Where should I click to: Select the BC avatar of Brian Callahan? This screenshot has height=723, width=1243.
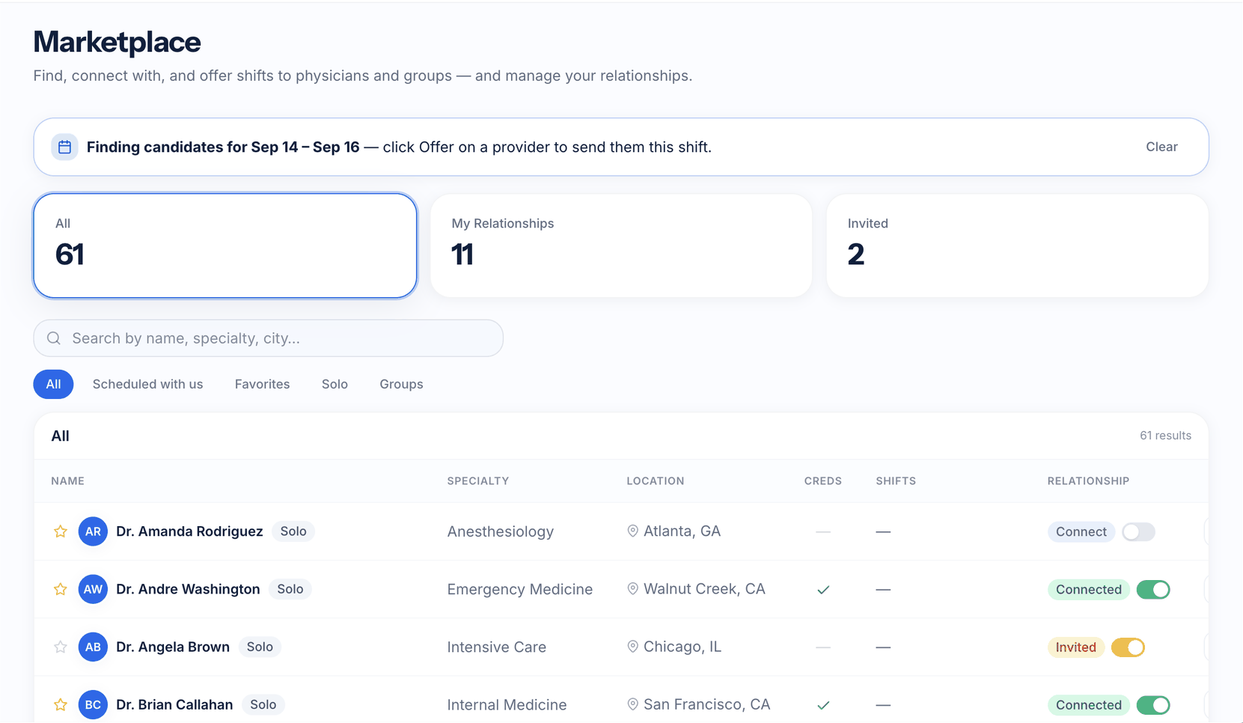(93, 704)
